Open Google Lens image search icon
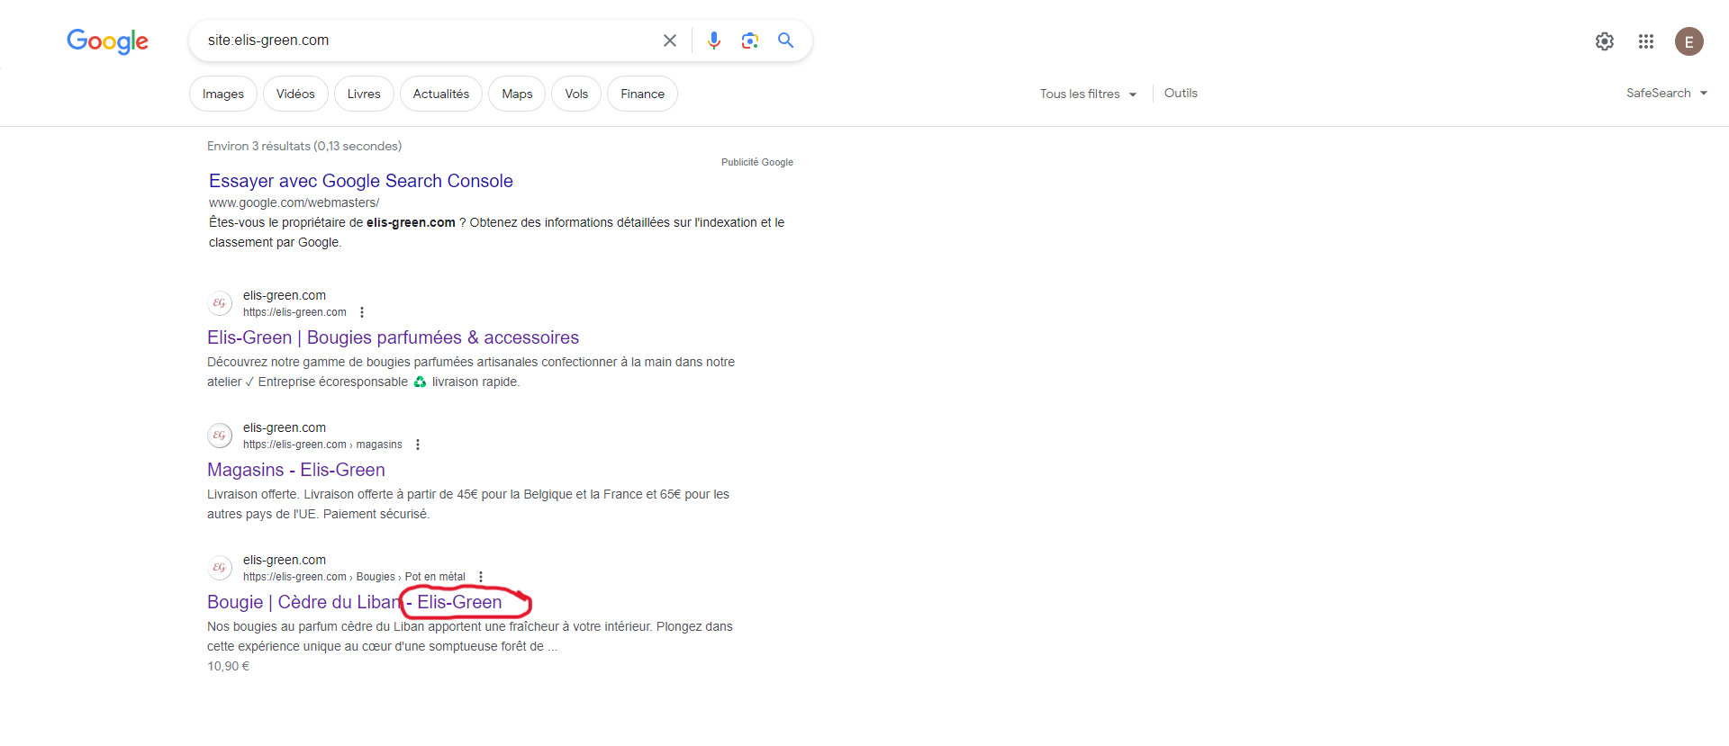The height and width of the screenshot is (746, 1729). click(750, 40)
